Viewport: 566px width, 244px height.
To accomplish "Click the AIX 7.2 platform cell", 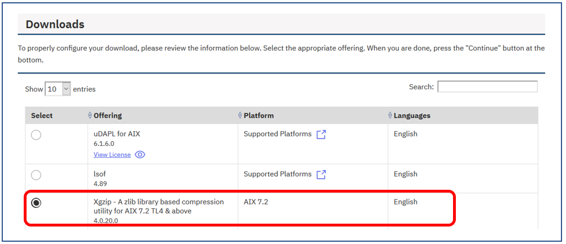I will click(256, 202).
